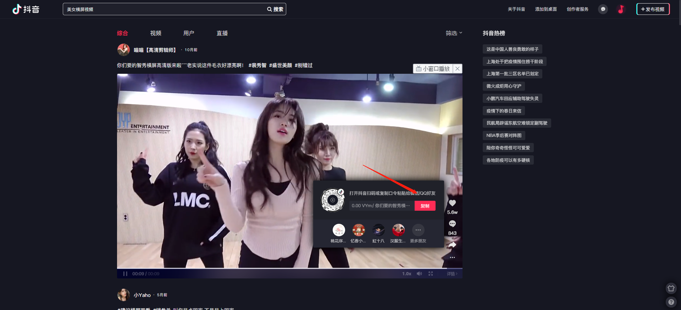Switch to the 用户 tab
The image size is (681, 310).
[189, 33]
